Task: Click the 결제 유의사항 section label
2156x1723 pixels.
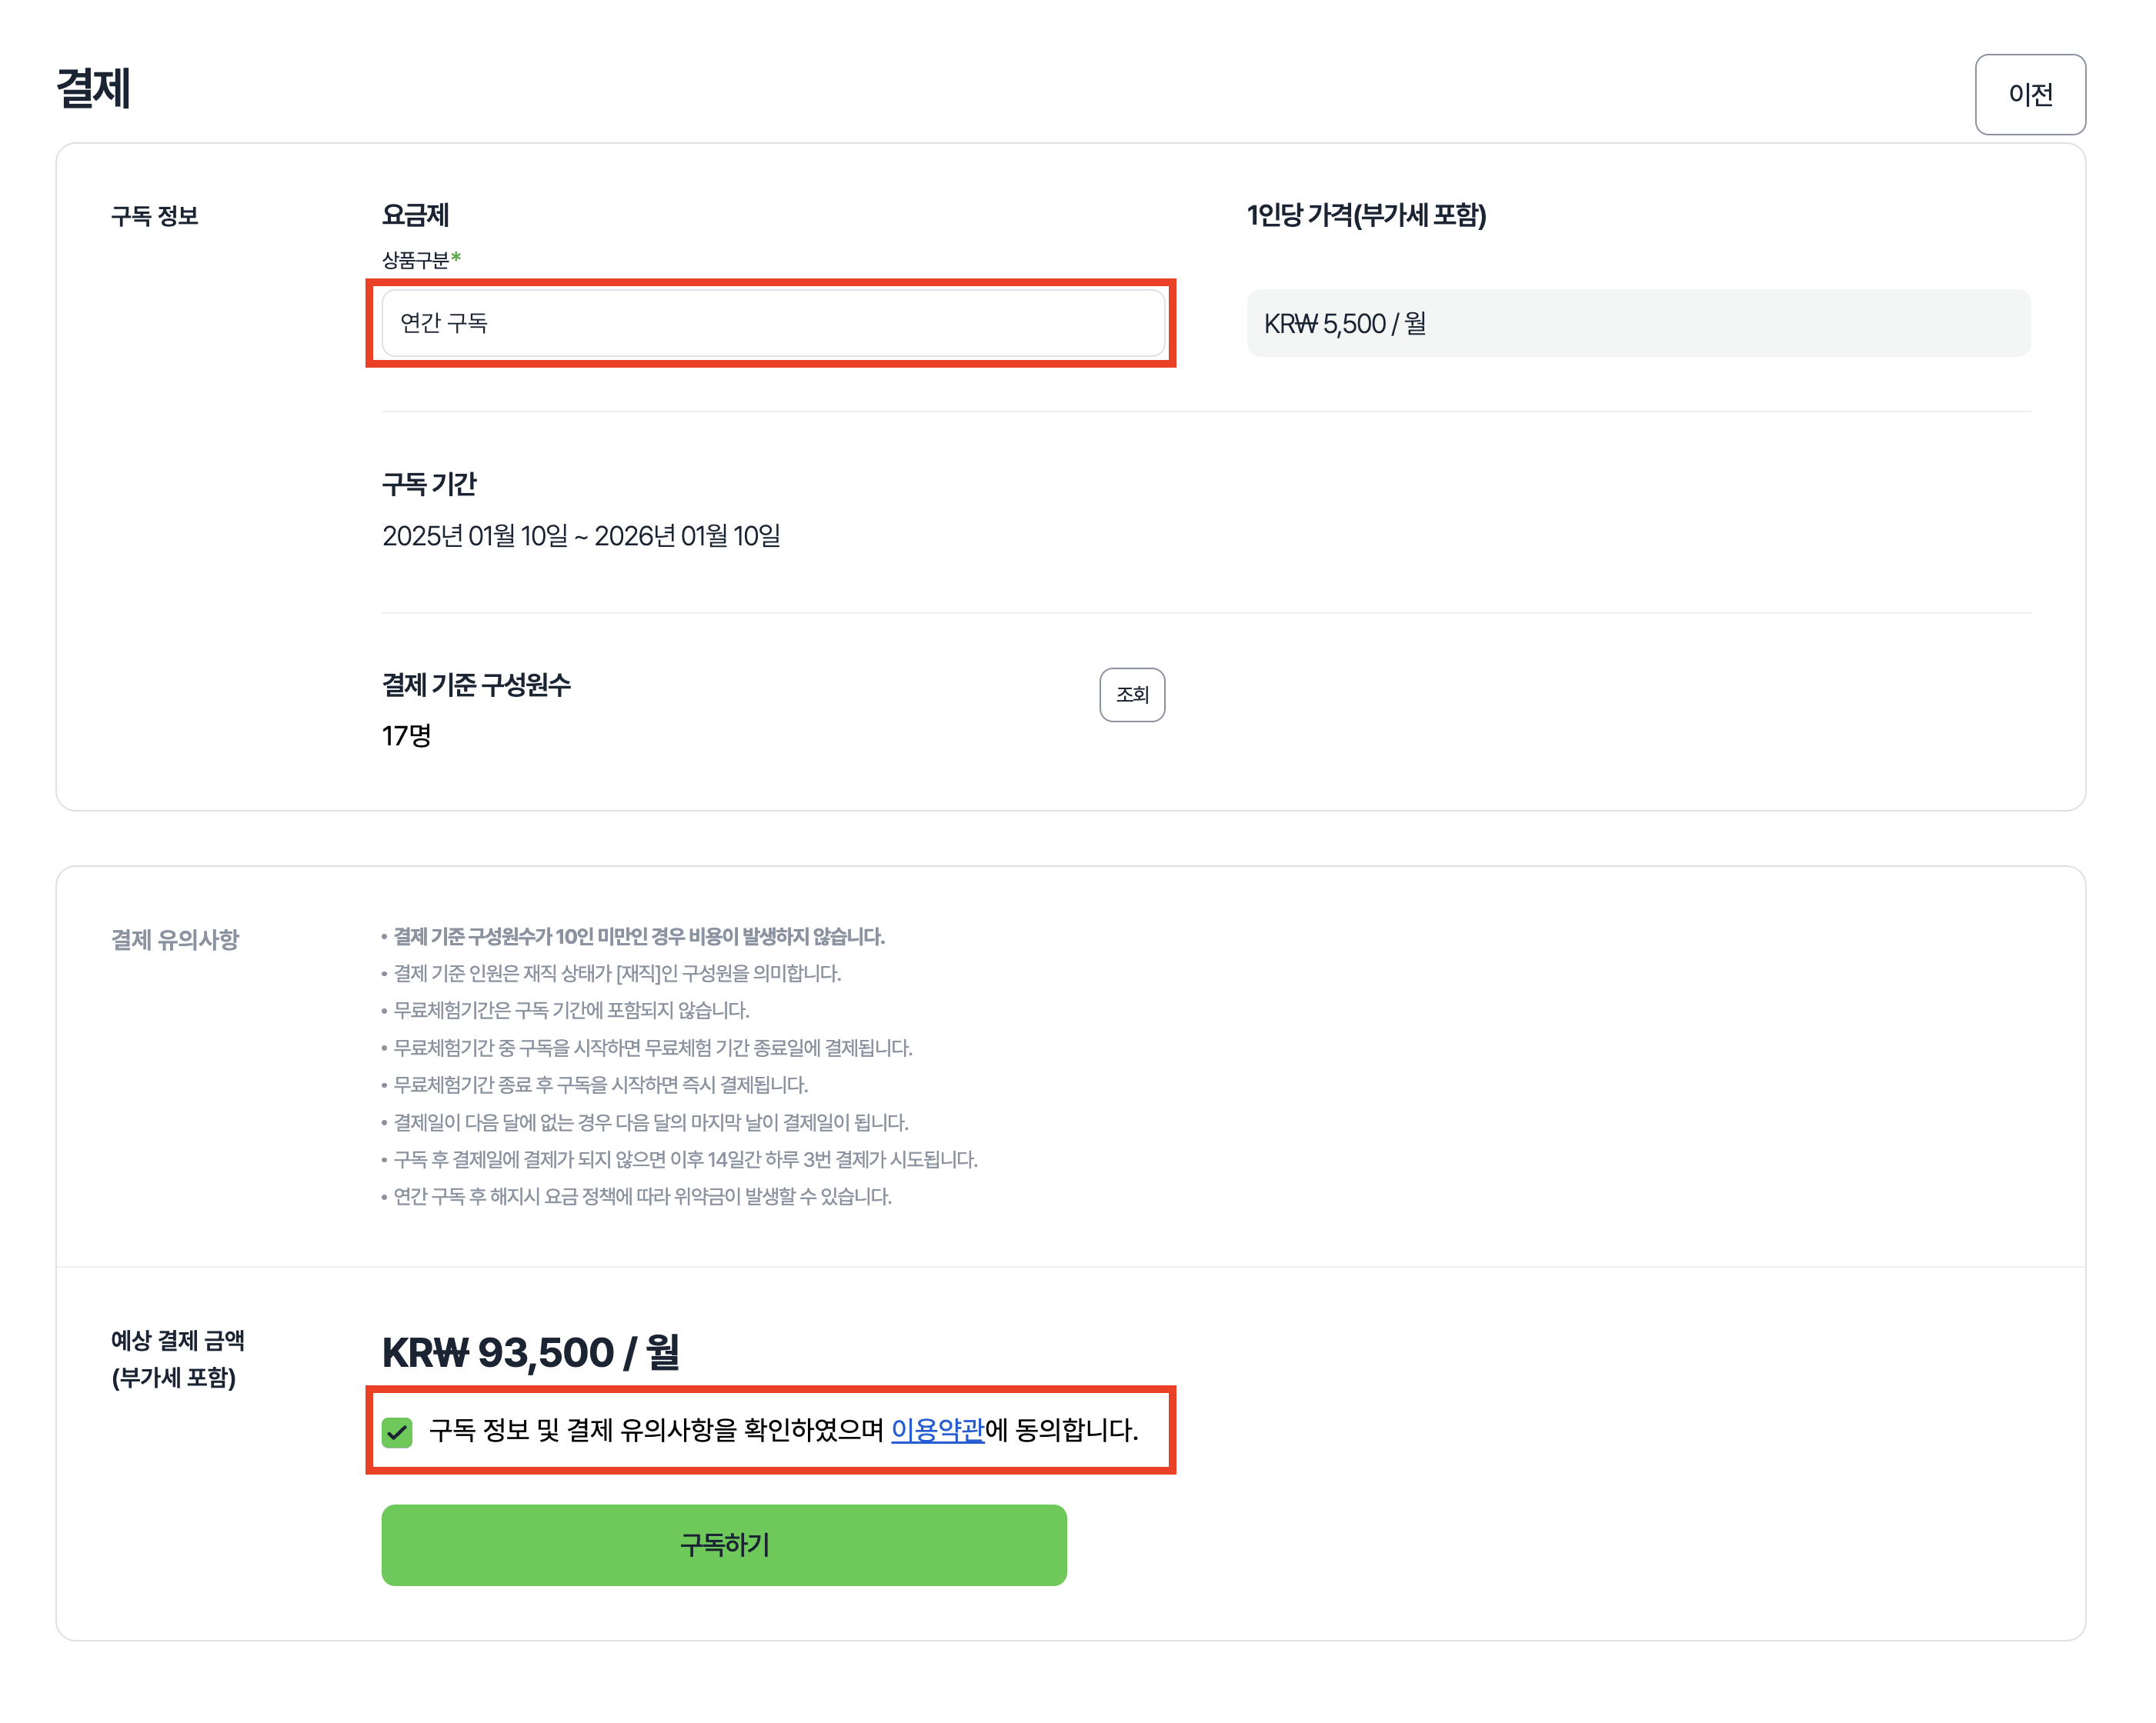Action: coord(174,939)
